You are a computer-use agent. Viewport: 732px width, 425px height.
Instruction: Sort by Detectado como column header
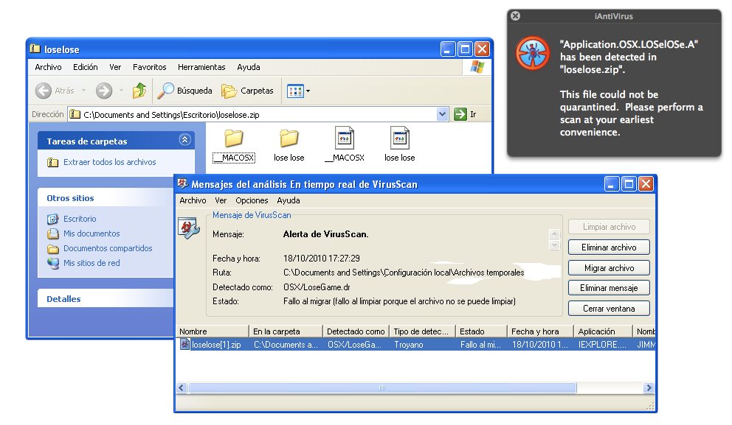356,331
